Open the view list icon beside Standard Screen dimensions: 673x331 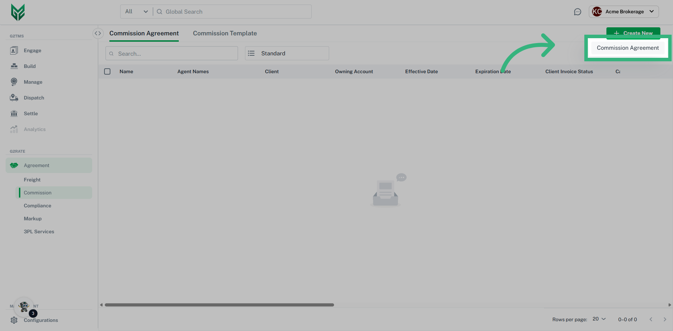[251, 53]
